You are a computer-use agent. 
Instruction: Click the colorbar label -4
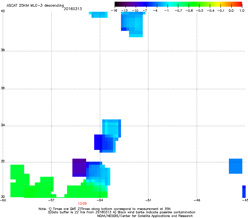tap(155, 11)
